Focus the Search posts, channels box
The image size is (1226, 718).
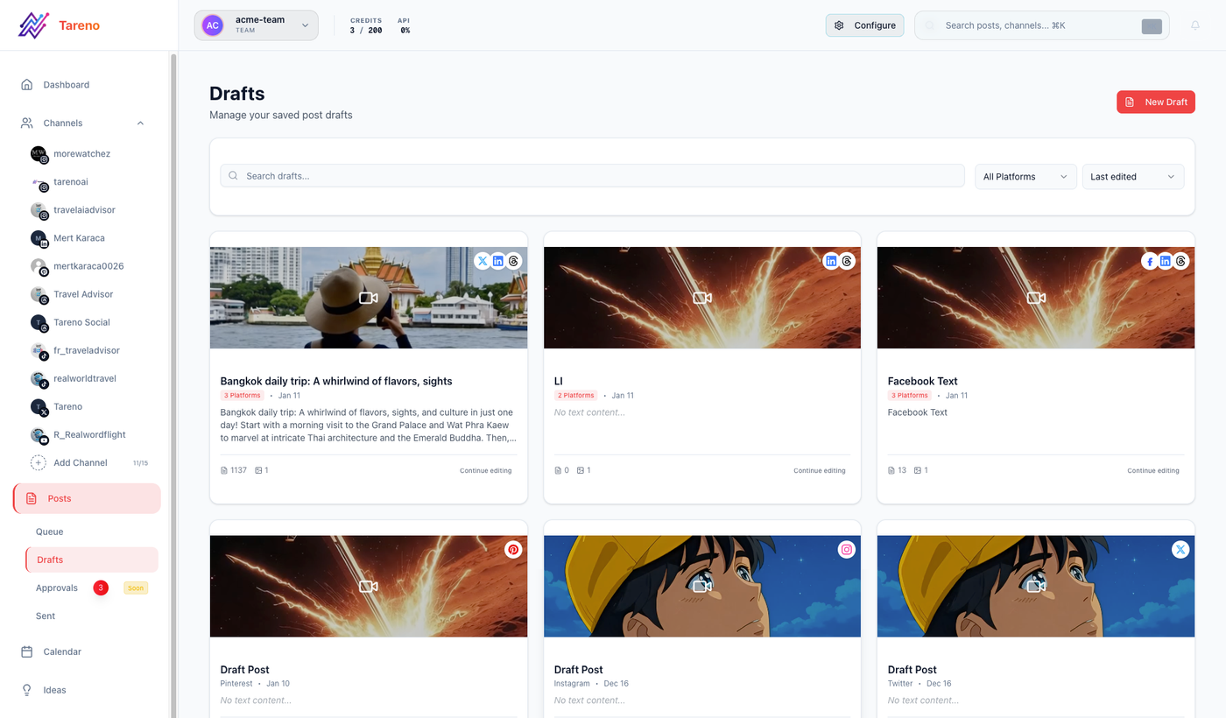click(x=1042, y=25)
